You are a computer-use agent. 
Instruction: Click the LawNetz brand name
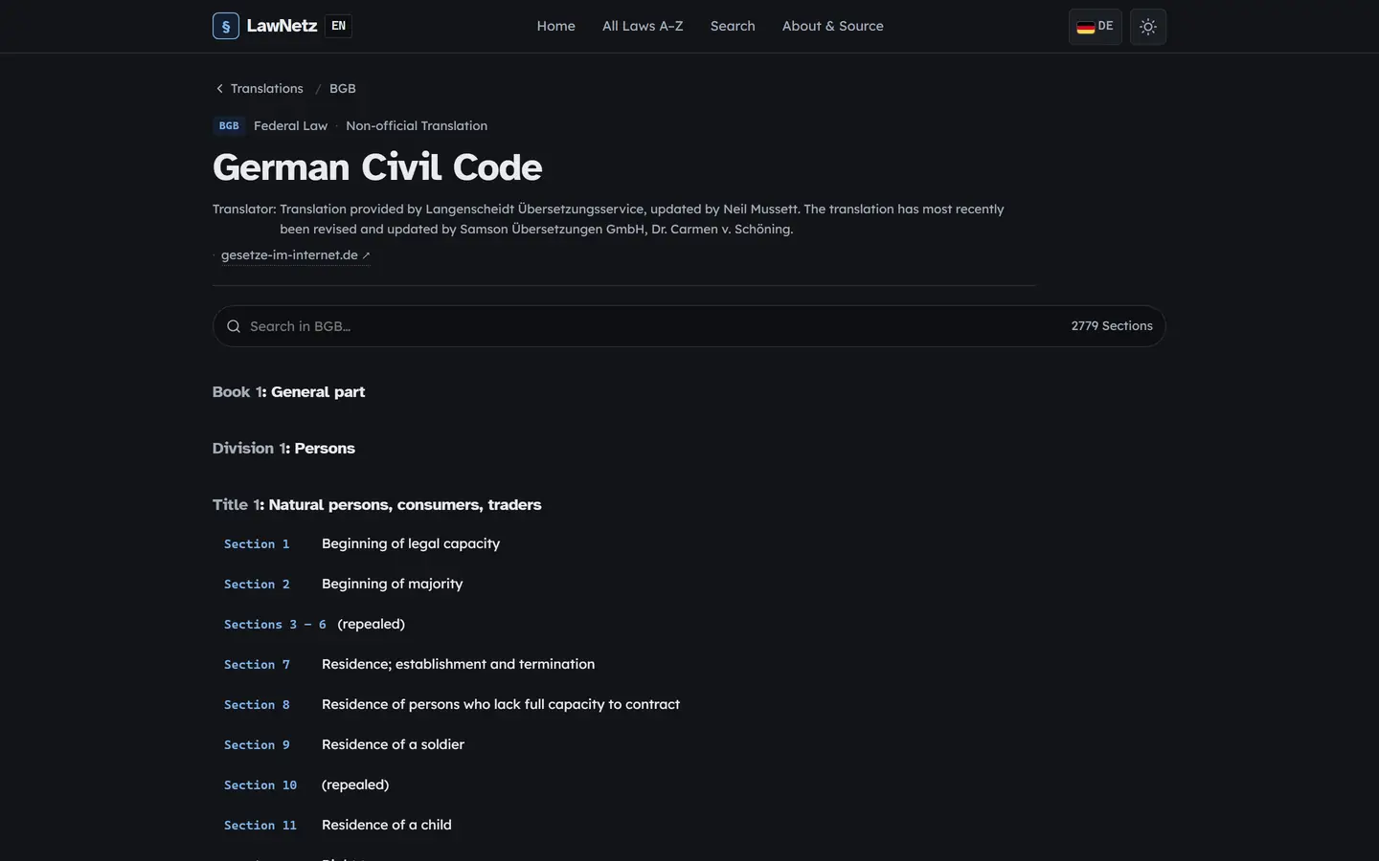tap(282, 26)
